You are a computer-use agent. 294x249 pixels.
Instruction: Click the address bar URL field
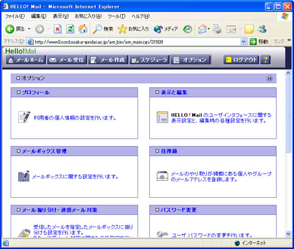coord(136,42)
